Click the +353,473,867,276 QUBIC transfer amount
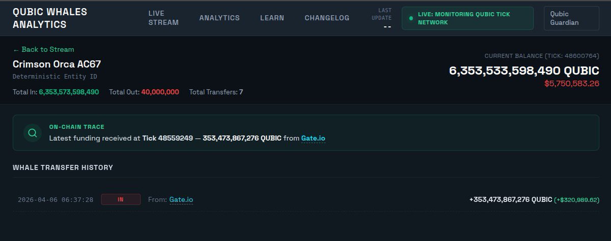Viewport: 611px width, 241px height. tap(511, 200)
